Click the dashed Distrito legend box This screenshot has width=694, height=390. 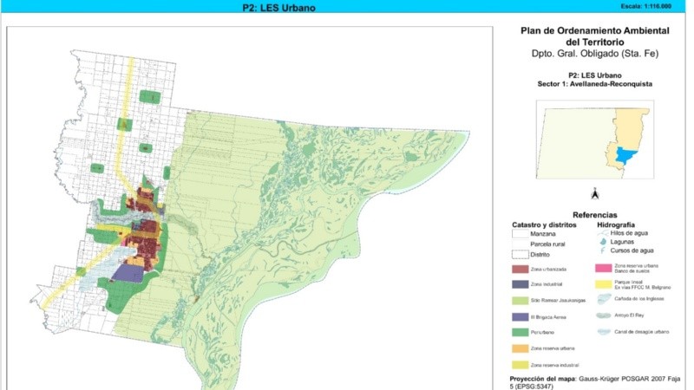520,254
